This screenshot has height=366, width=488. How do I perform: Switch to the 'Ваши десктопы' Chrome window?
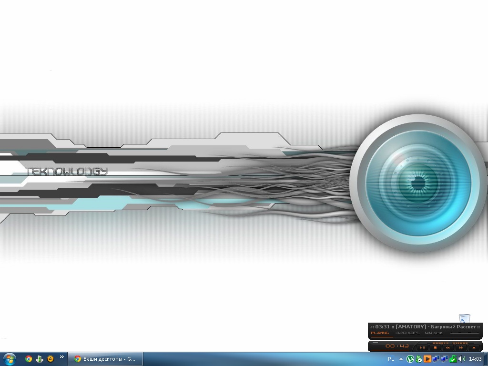[105, 359]
